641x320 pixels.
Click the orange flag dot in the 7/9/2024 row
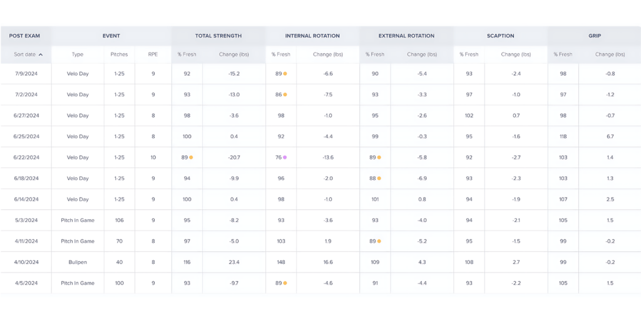pyautogui.click(x=285, y=74)
